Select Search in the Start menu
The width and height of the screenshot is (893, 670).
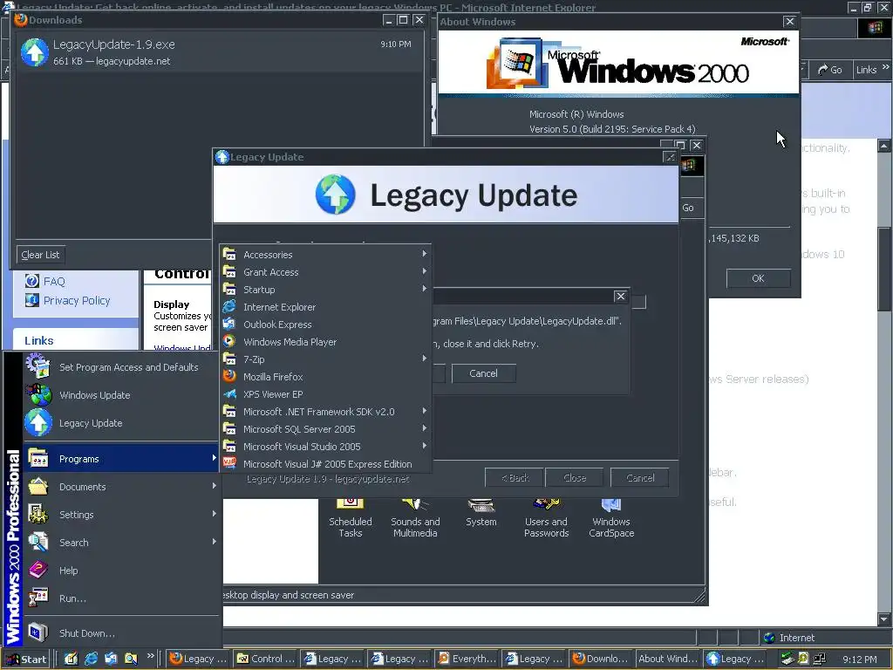(x=120, y=543)
